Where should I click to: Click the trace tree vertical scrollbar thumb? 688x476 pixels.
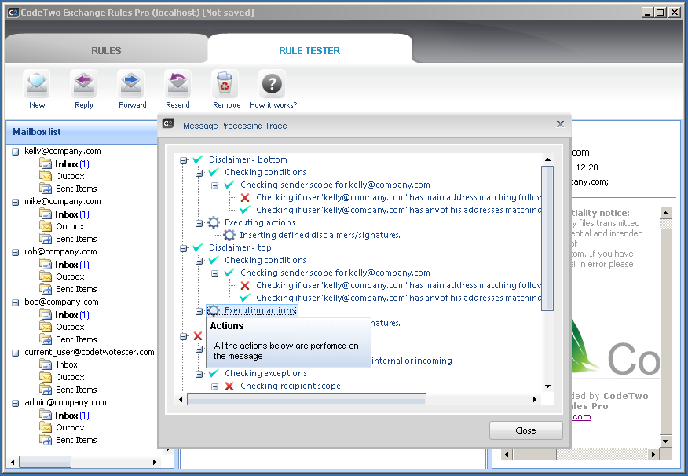tap(547, 238)
